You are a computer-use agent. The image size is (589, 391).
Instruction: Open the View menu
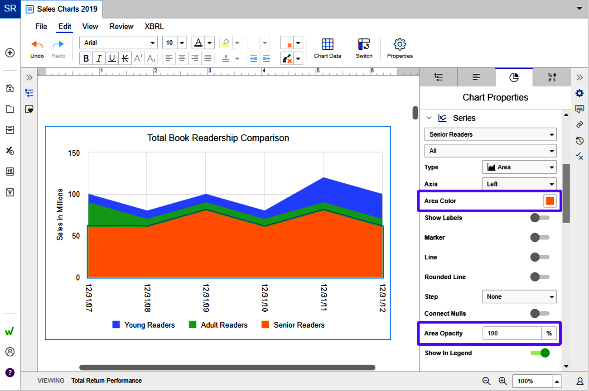tap(90, 26)
